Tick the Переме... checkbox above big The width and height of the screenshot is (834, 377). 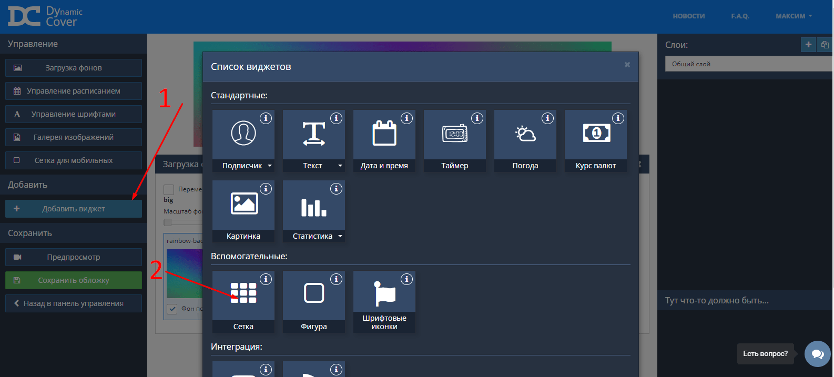pos(169,189)
